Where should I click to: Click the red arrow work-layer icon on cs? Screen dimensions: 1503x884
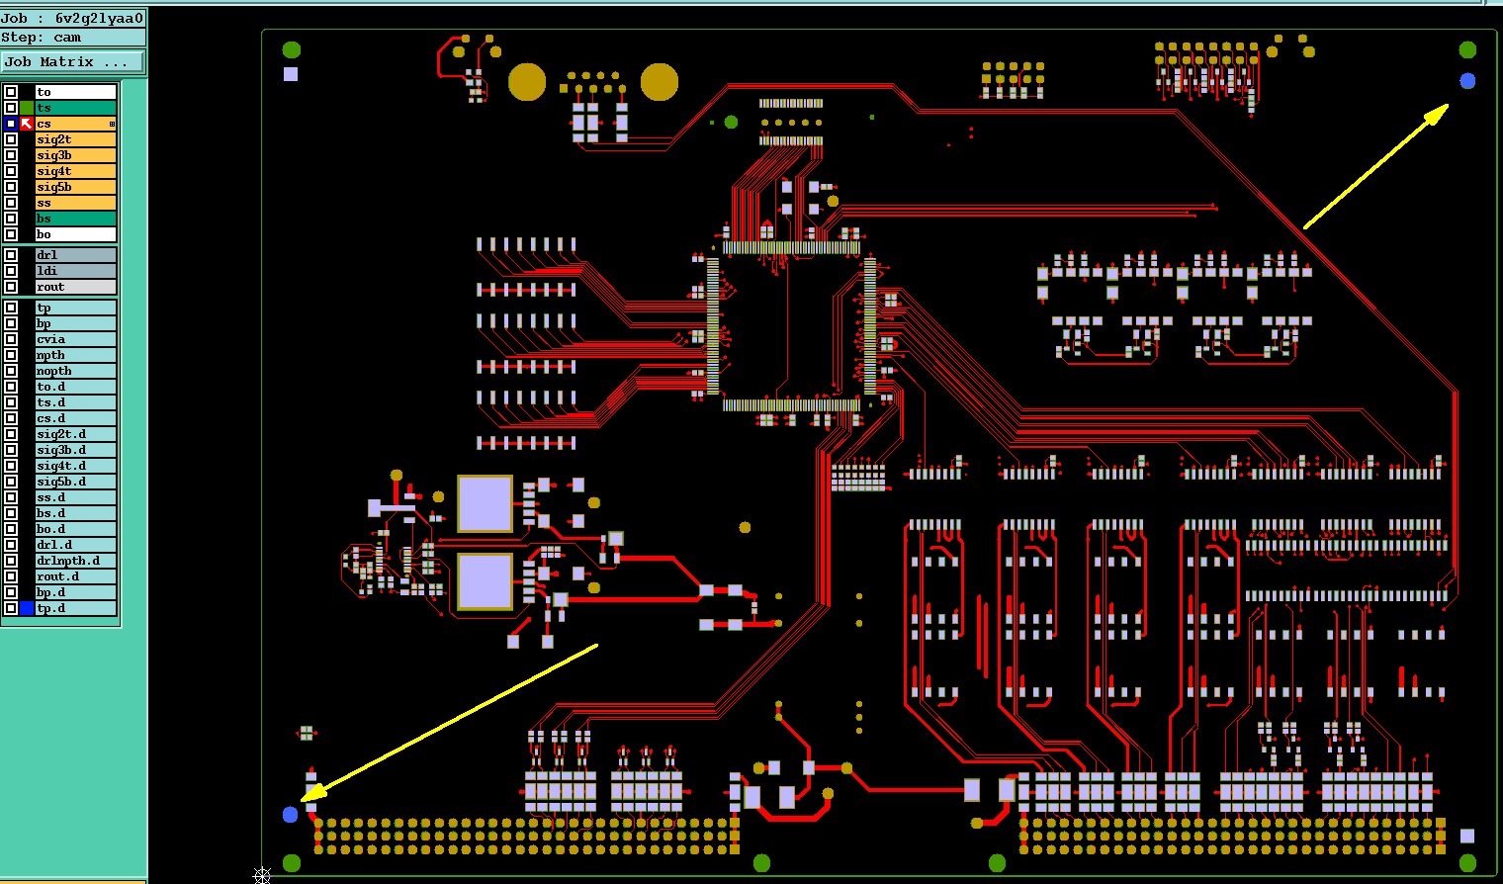(27, 124)
